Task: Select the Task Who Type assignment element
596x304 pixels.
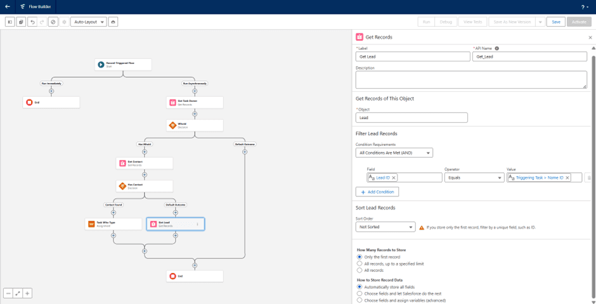Action: 113,224
